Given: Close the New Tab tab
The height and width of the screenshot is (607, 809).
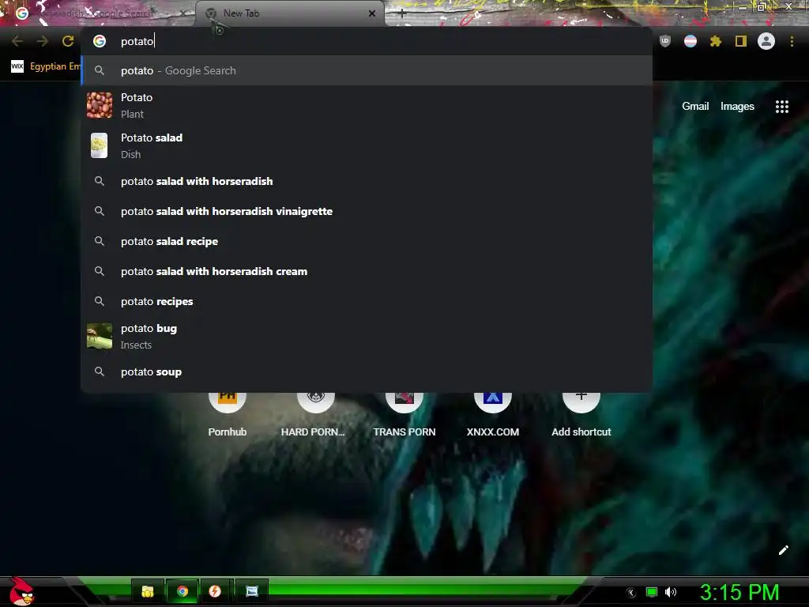Looking at the screenshot, I should pyautogui.click(x=372, y=13).
